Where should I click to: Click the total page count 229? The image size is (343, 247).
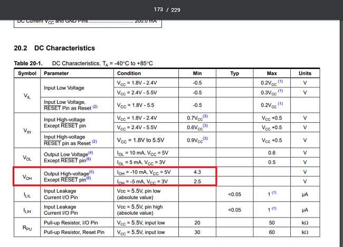tap(175, 10)
